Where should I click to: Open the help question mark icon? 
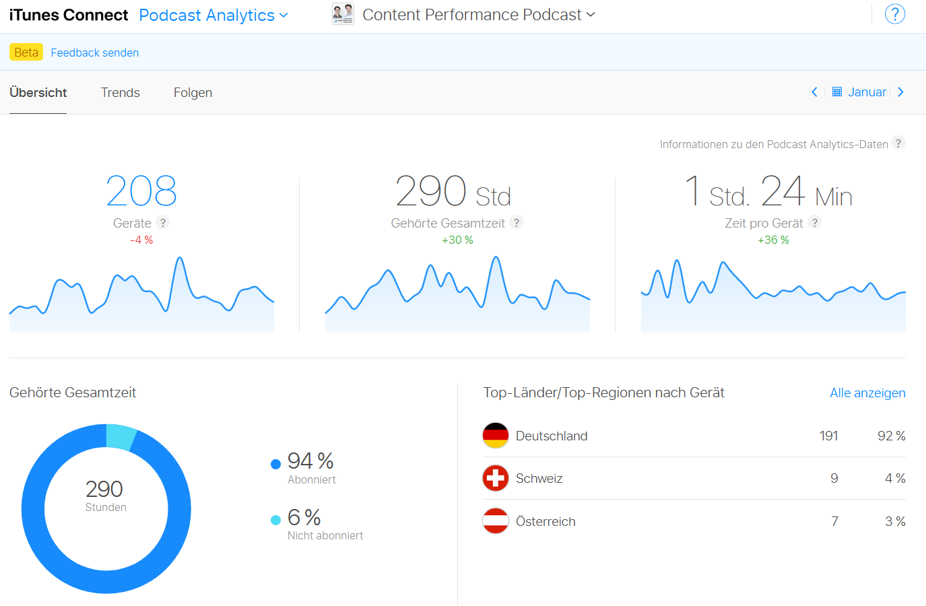click(x=894, y=14)
